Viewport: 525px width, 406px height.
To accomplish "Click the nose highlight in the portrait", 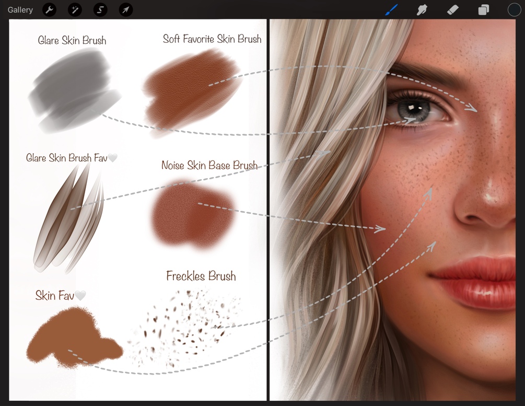I will pos(491,193).
